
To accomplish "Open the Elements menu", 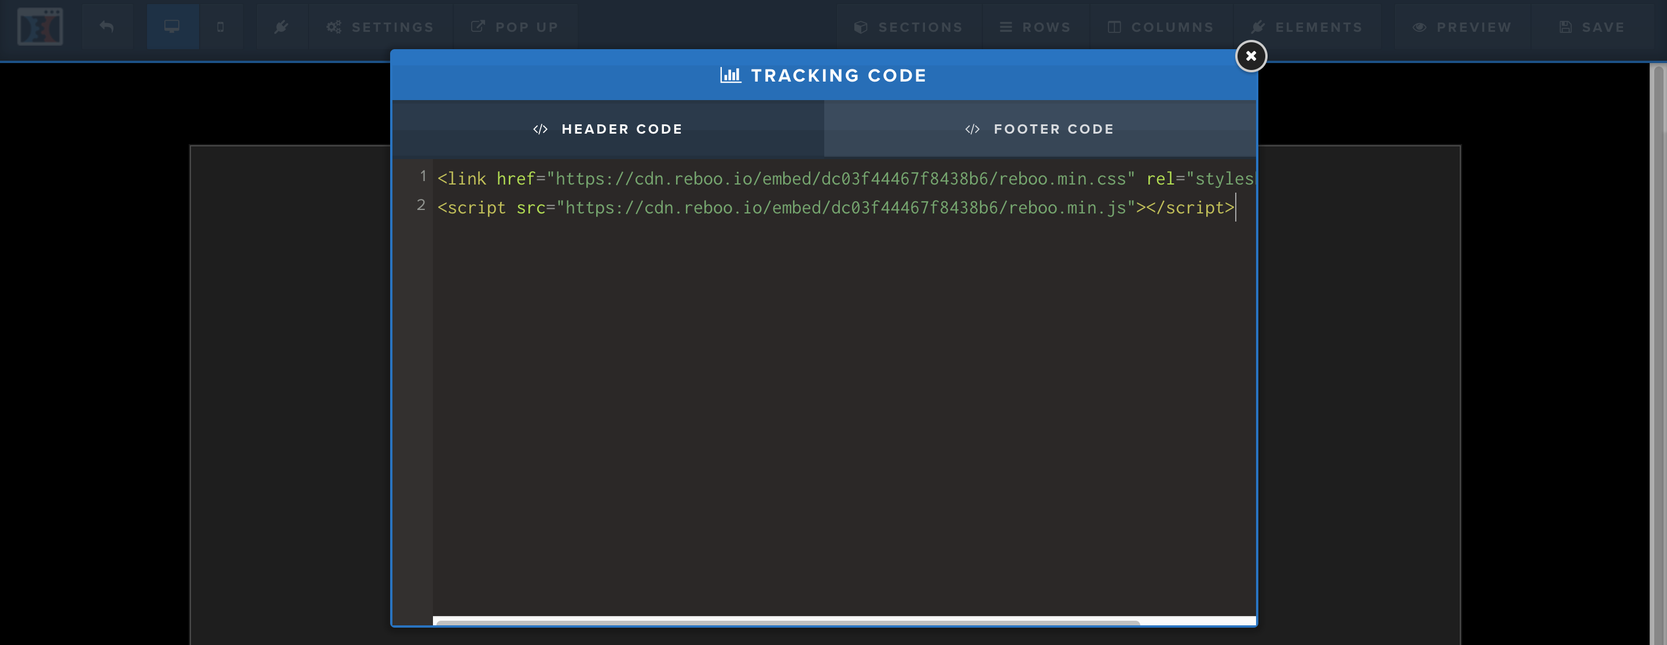I will pos(1307,27).
